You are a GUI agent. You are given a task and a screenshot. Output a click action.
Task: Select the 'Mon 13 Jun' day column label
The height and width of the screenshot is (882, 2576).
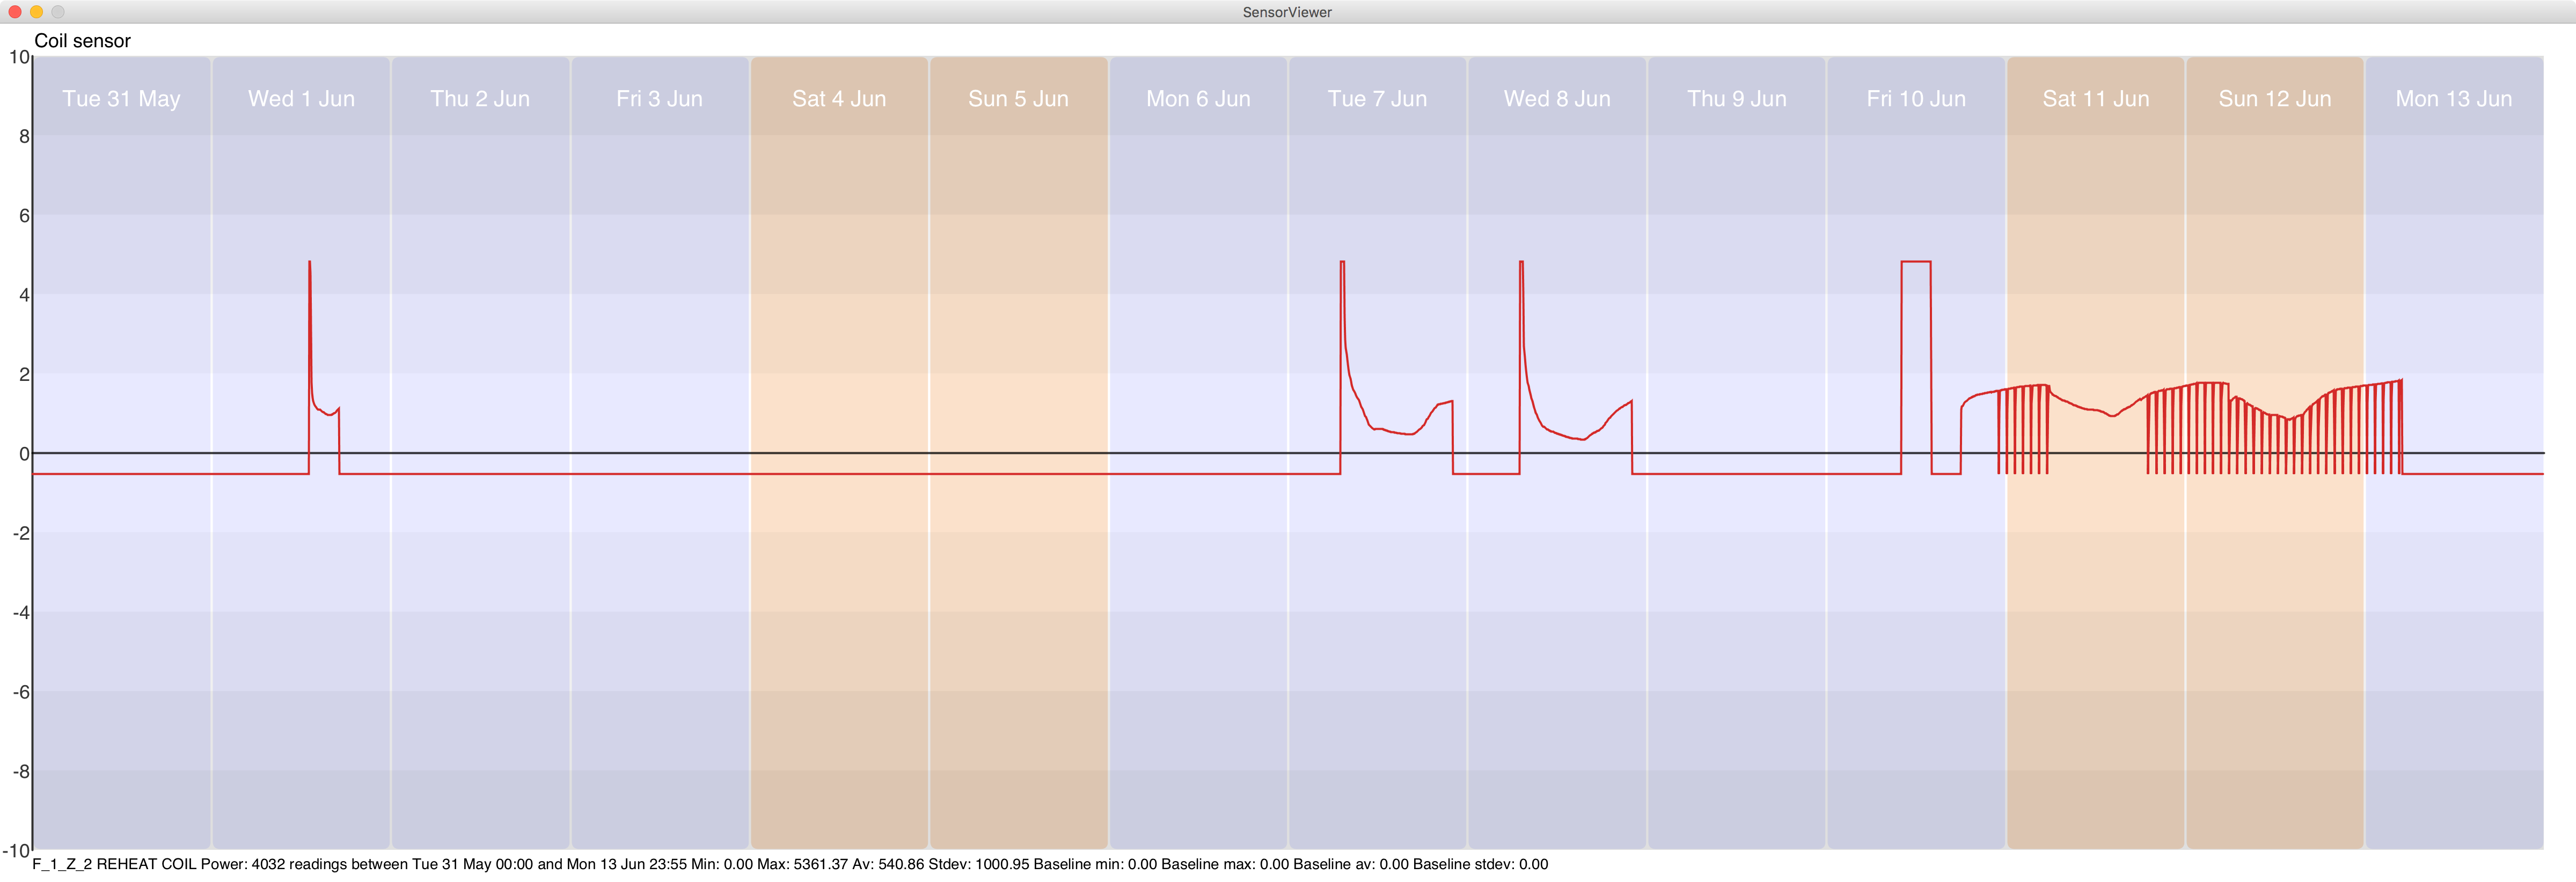coord(2454,99)
